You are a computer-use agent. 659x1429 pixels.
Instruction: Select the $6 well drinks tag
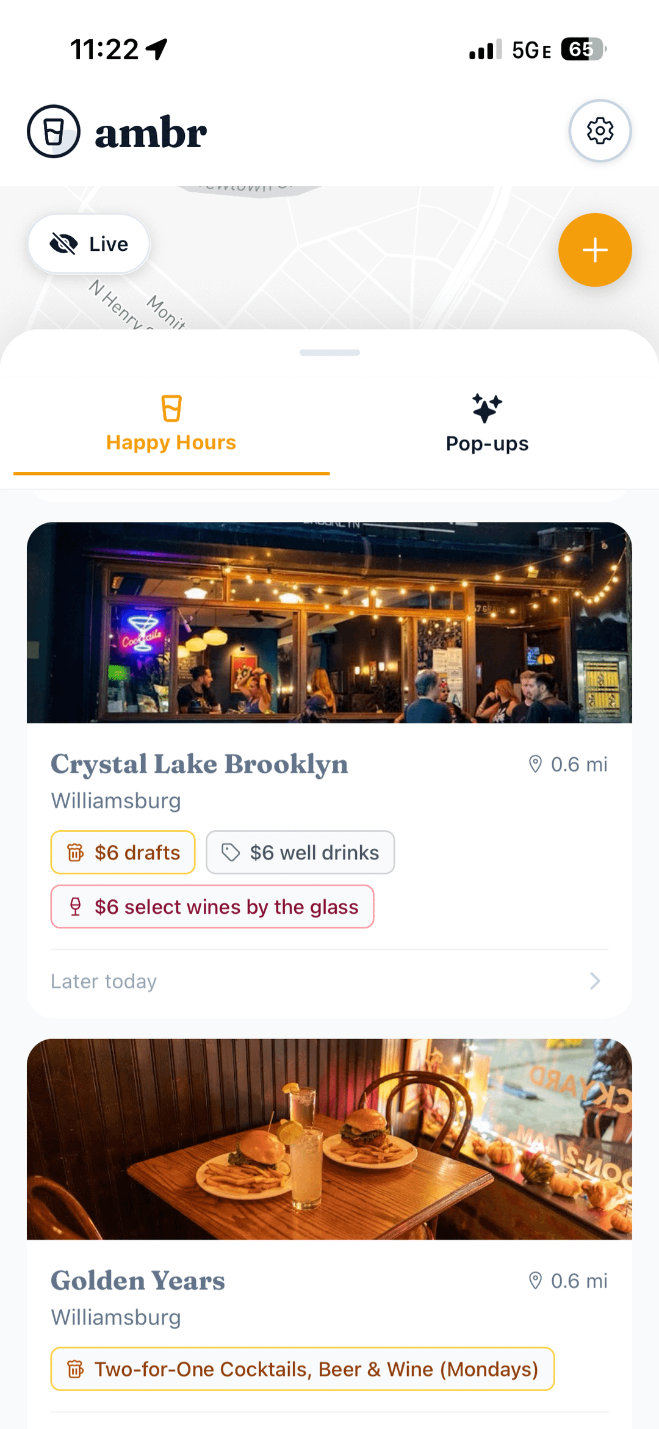coord(300,852)
